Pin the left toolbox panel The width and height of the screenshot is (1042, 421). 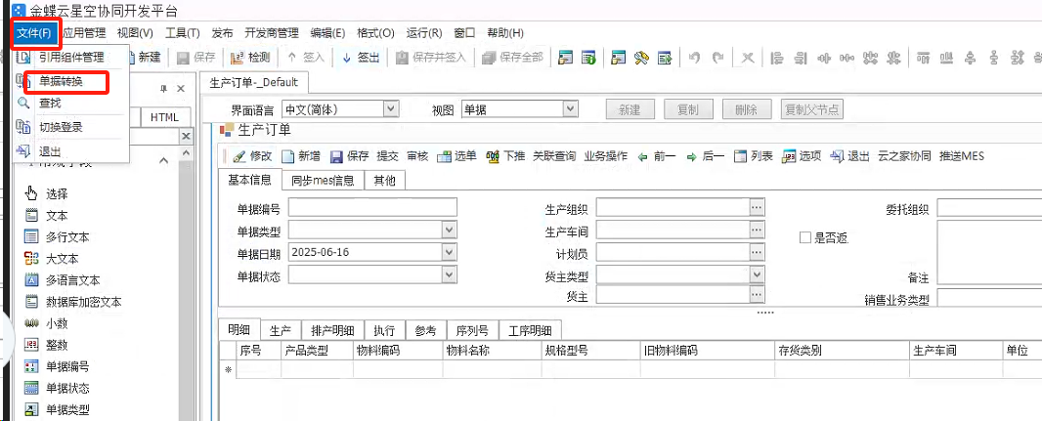click(163, 89)
